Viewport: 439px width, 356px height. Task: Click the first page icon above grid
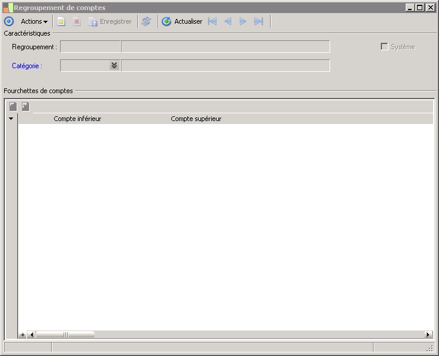click(13, 107)
